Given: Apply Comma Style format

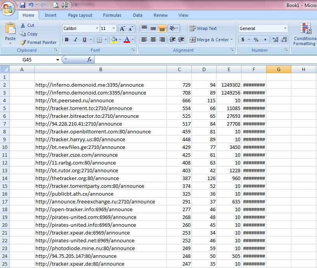Looking at the screenshot, I should coord(265,40).
